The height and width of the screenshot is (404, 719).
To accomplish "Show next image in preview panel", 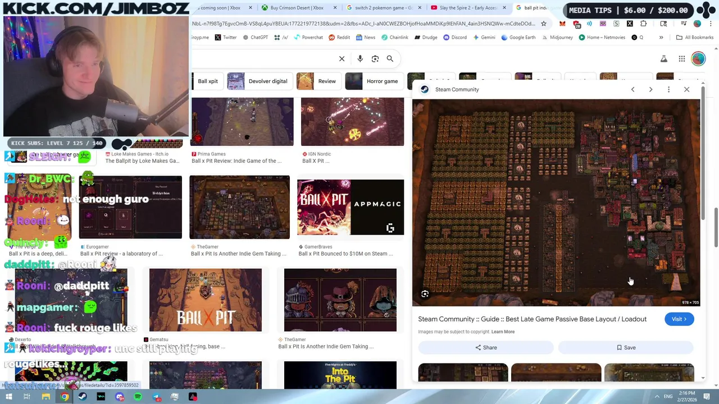I will [x=650, y=89].
